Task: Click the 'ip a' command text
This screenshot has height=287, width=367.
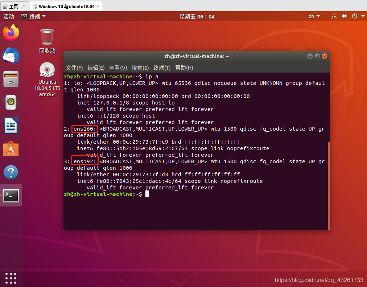Action: (152, 77)
